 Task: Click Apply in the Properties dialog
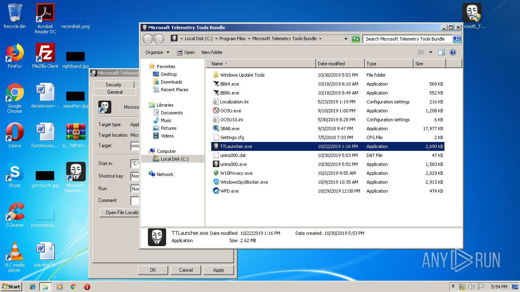(x=219, y=270)
